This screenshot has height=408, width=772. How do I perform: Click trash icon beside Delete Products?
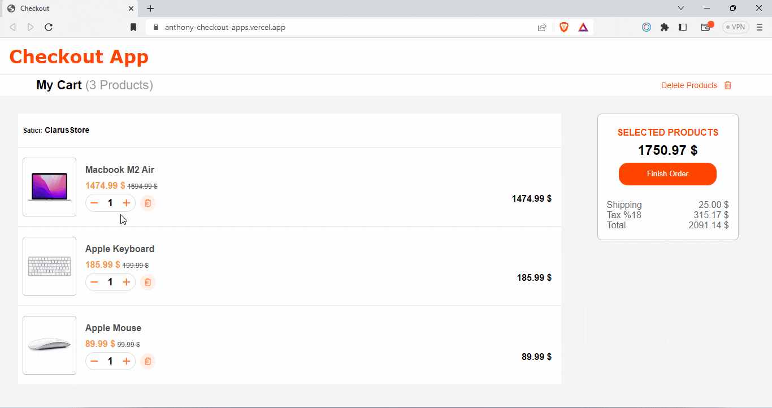click(728, 85)
